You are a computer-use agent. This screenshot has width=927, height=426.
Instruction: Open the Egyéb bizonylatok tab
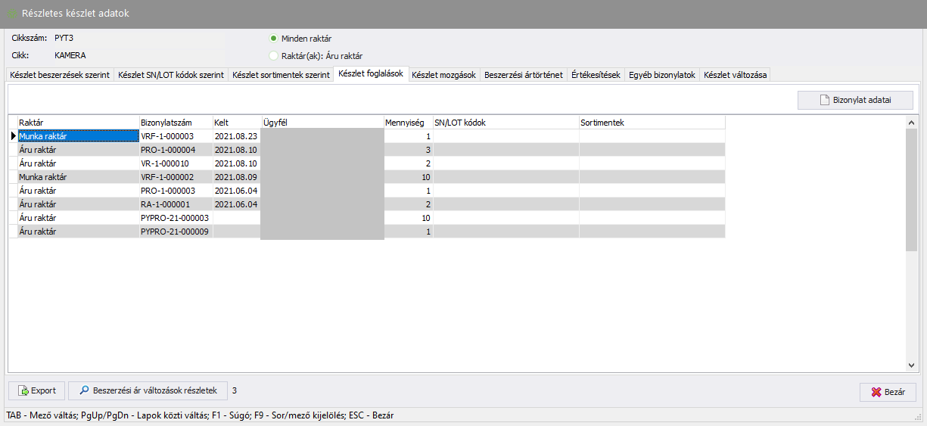(662, 75)
